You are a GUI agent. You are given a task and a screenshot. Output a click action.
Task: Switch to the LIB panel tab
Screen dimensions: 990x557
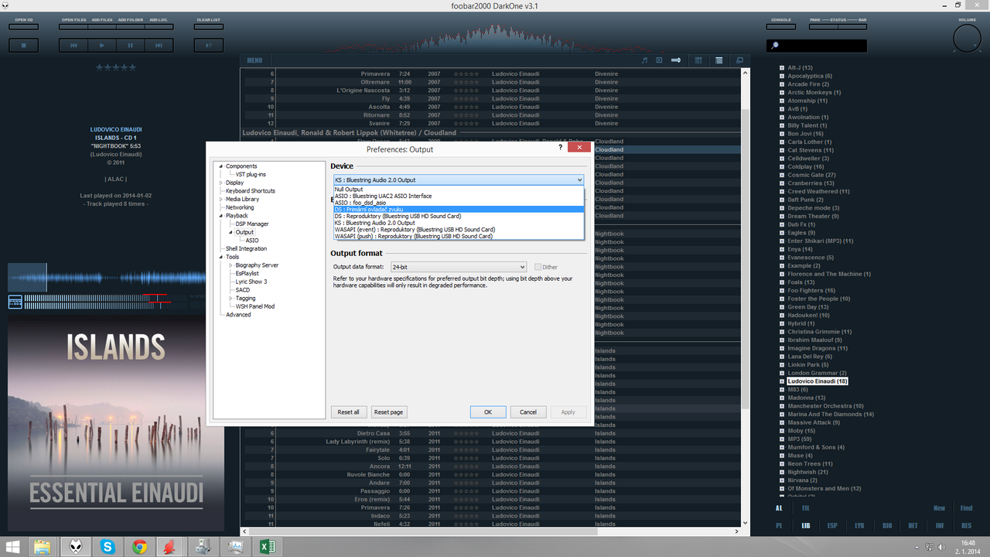(x=806, y=526)
